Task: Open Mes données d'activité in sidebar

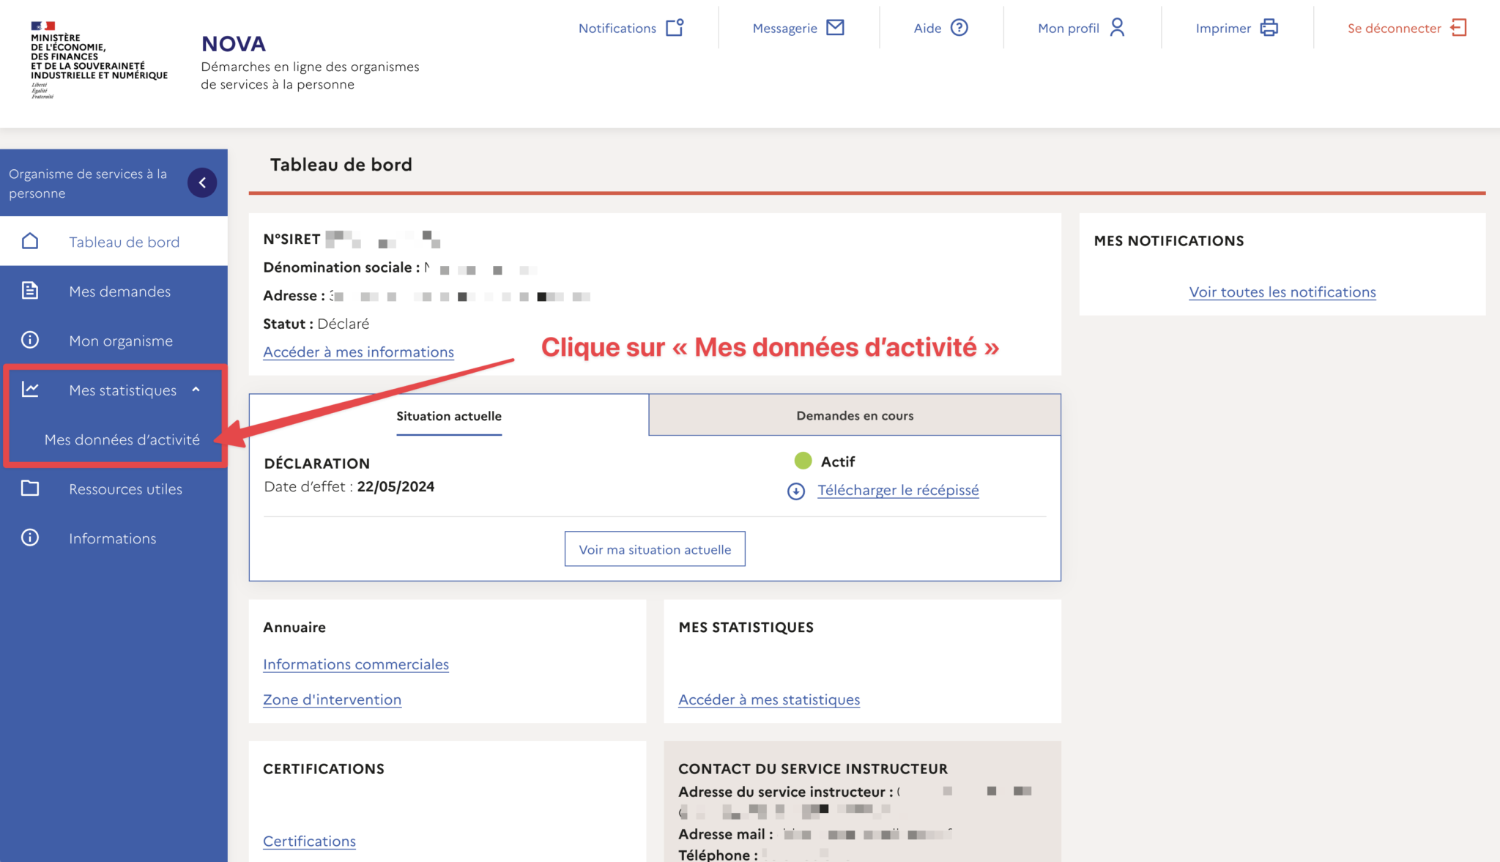Action: click(122, 439)
